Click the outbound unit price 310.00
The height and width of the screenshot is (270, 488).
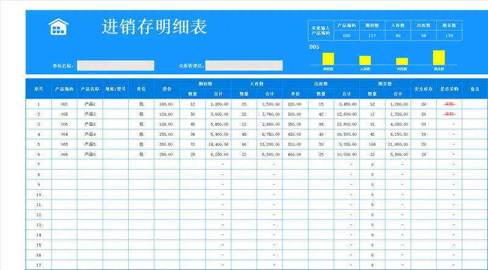(x=295, y=144)
